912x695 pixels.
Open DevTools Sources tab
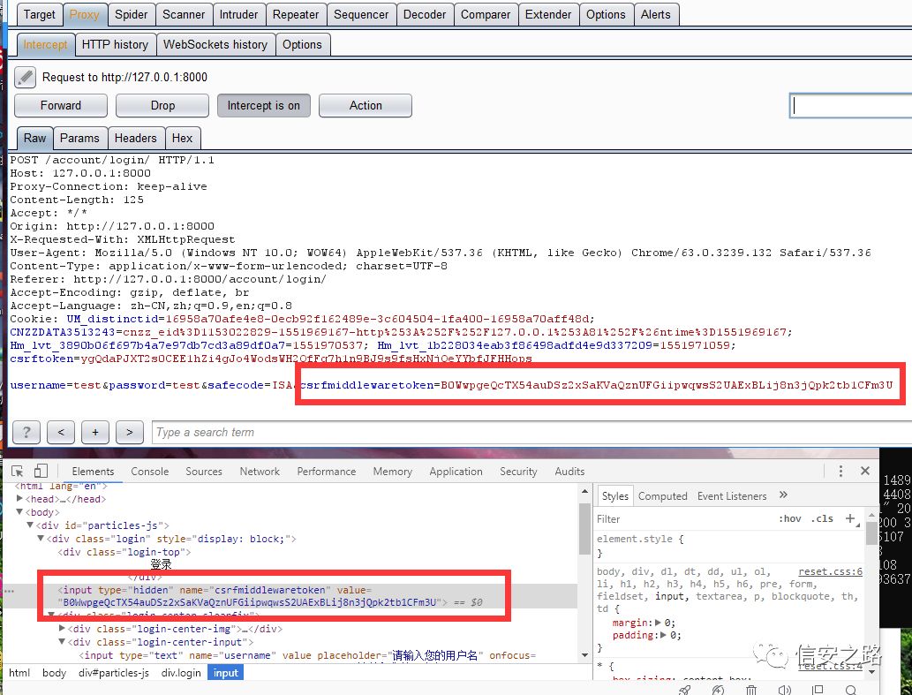pos(204,471)
